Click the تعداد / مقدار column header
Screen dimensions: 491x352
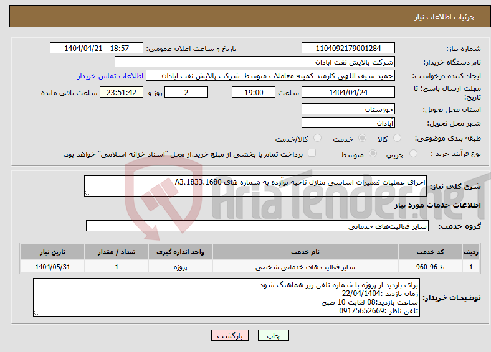click(x=117, y=252)
